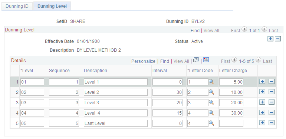Click Level field containing 03
The height and width of the screenshot is (139, 286).
coord(32,103)
